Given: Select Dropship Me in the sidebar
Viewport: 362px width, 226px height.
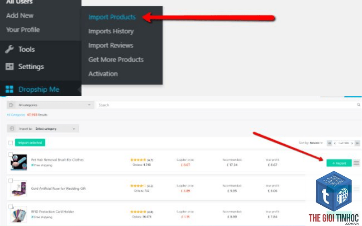Looking at the screenshot, I should 39,89.
